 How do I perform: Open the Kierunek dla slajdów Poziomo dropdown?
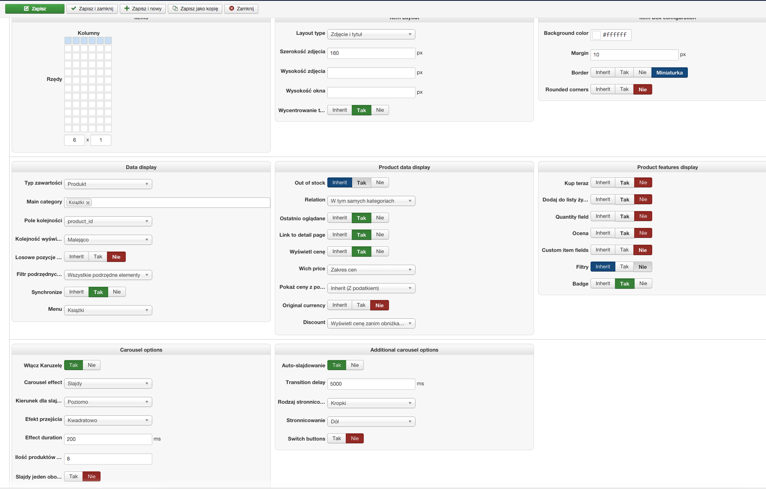click(108, 402)
